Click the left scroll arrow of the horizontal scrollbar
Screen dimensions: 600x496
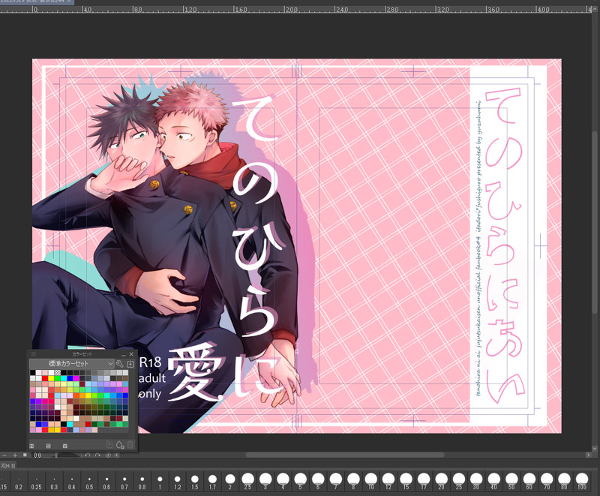click(x=117, y=455)
